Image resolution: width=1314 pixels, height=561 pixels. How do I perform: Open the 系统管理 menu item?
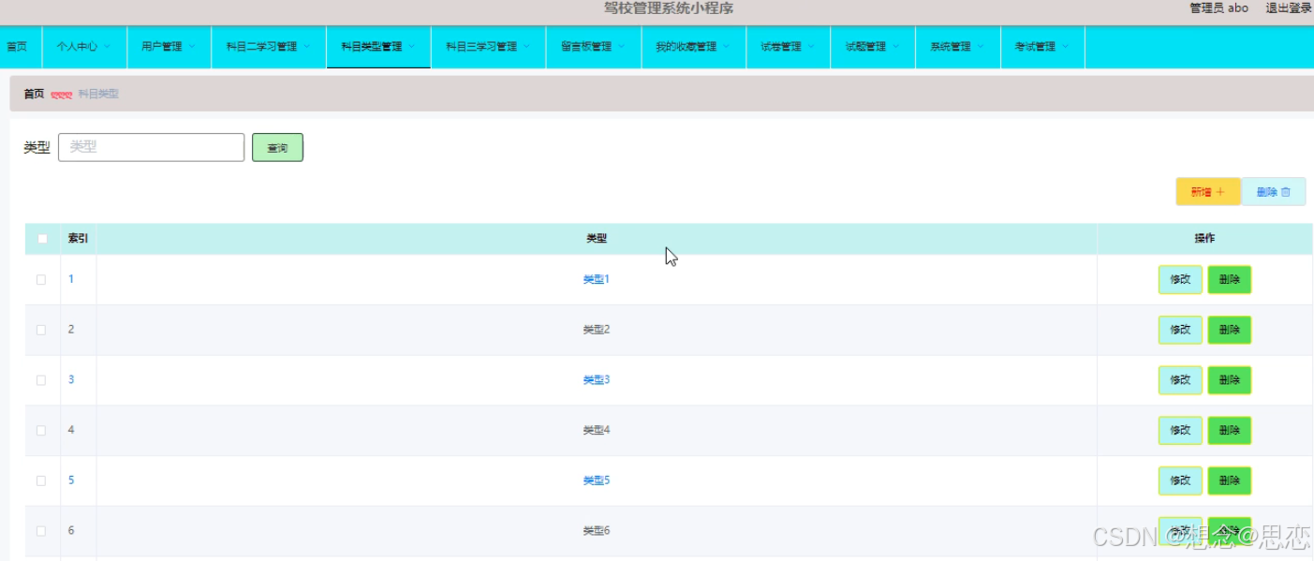(x=957, y=47)
